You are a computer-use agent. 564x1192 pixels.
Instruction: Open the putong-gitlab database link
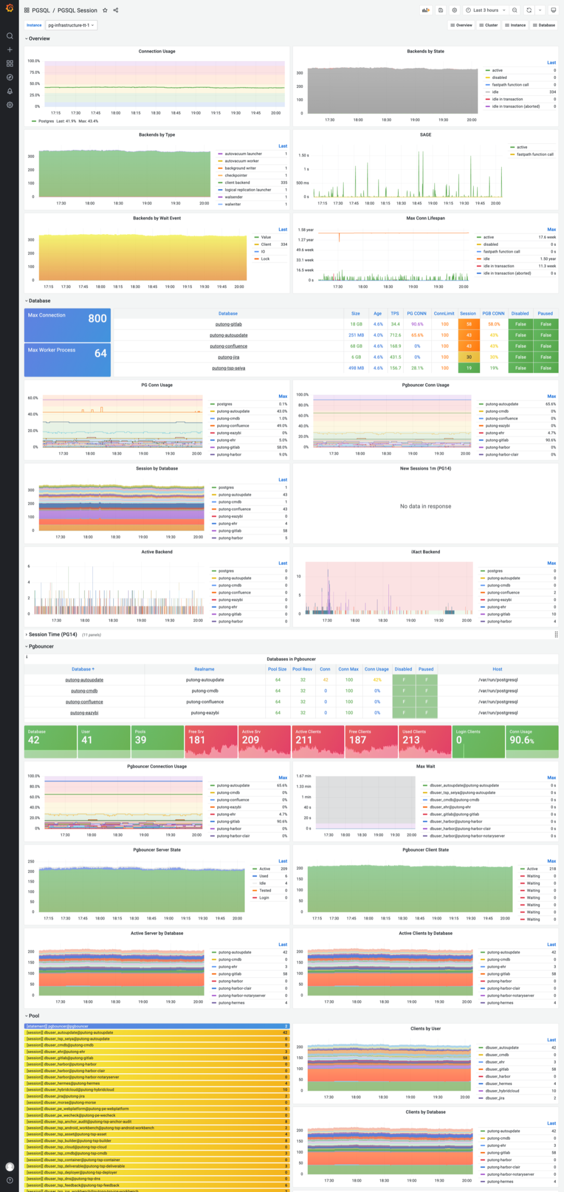[x=229, y=324]
